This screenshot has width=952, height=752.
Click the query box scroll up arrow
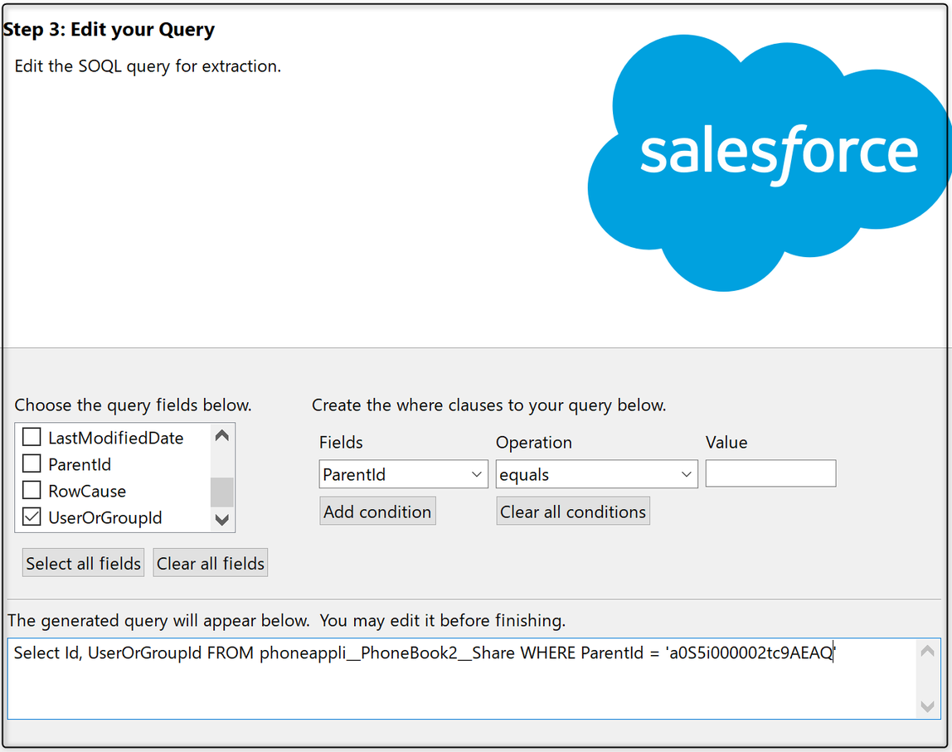click(x=927, y=651)
